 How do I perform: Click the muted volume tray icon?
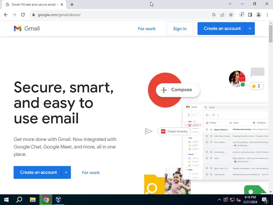click(239, 200)
